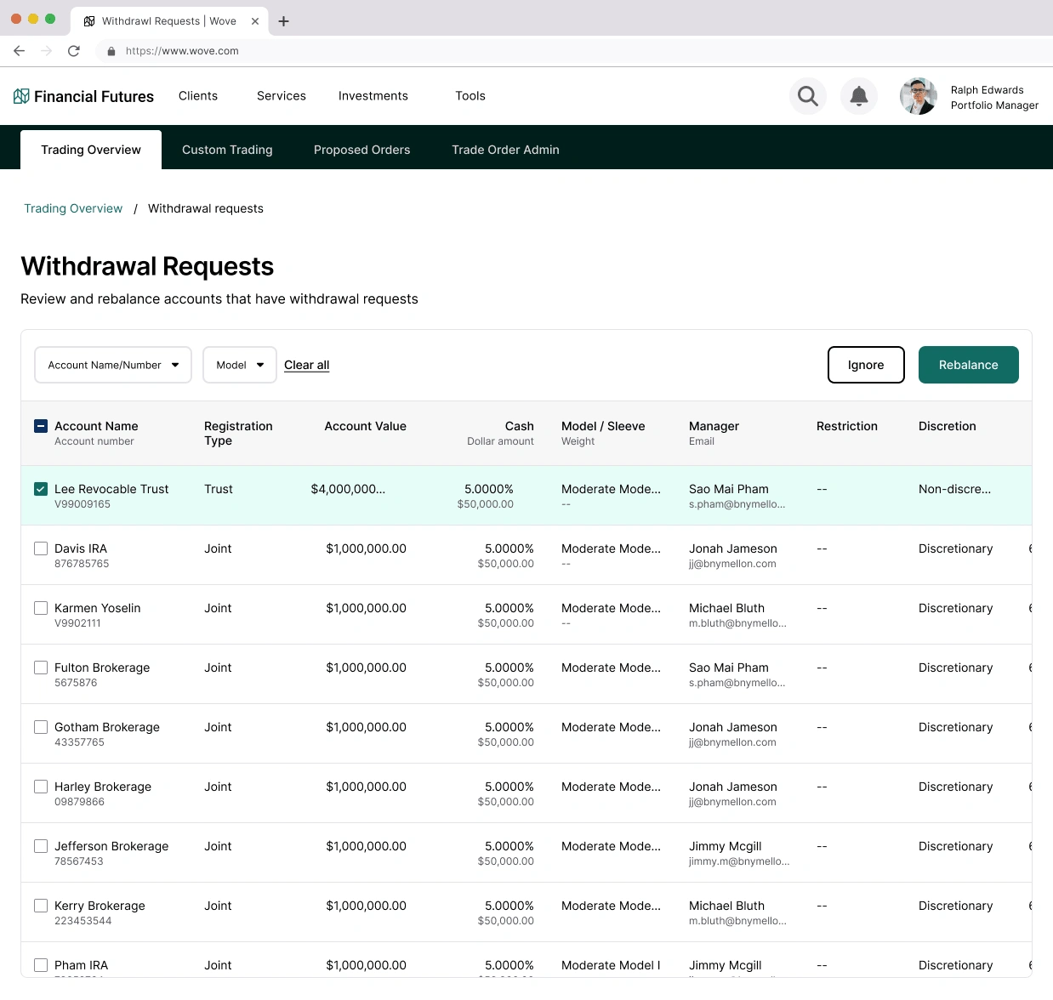Select the Fulton Brokerage checkbox

(x=41, y=668)
